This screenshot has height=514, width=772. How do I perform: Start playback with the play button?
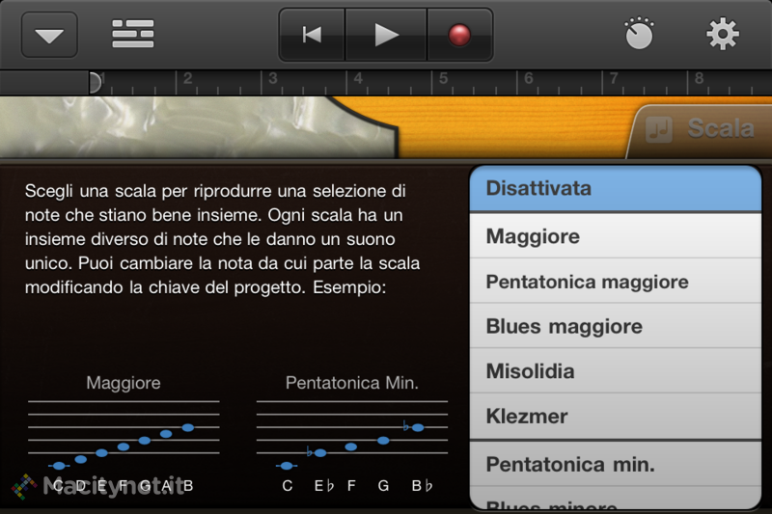tap(386, 35)
